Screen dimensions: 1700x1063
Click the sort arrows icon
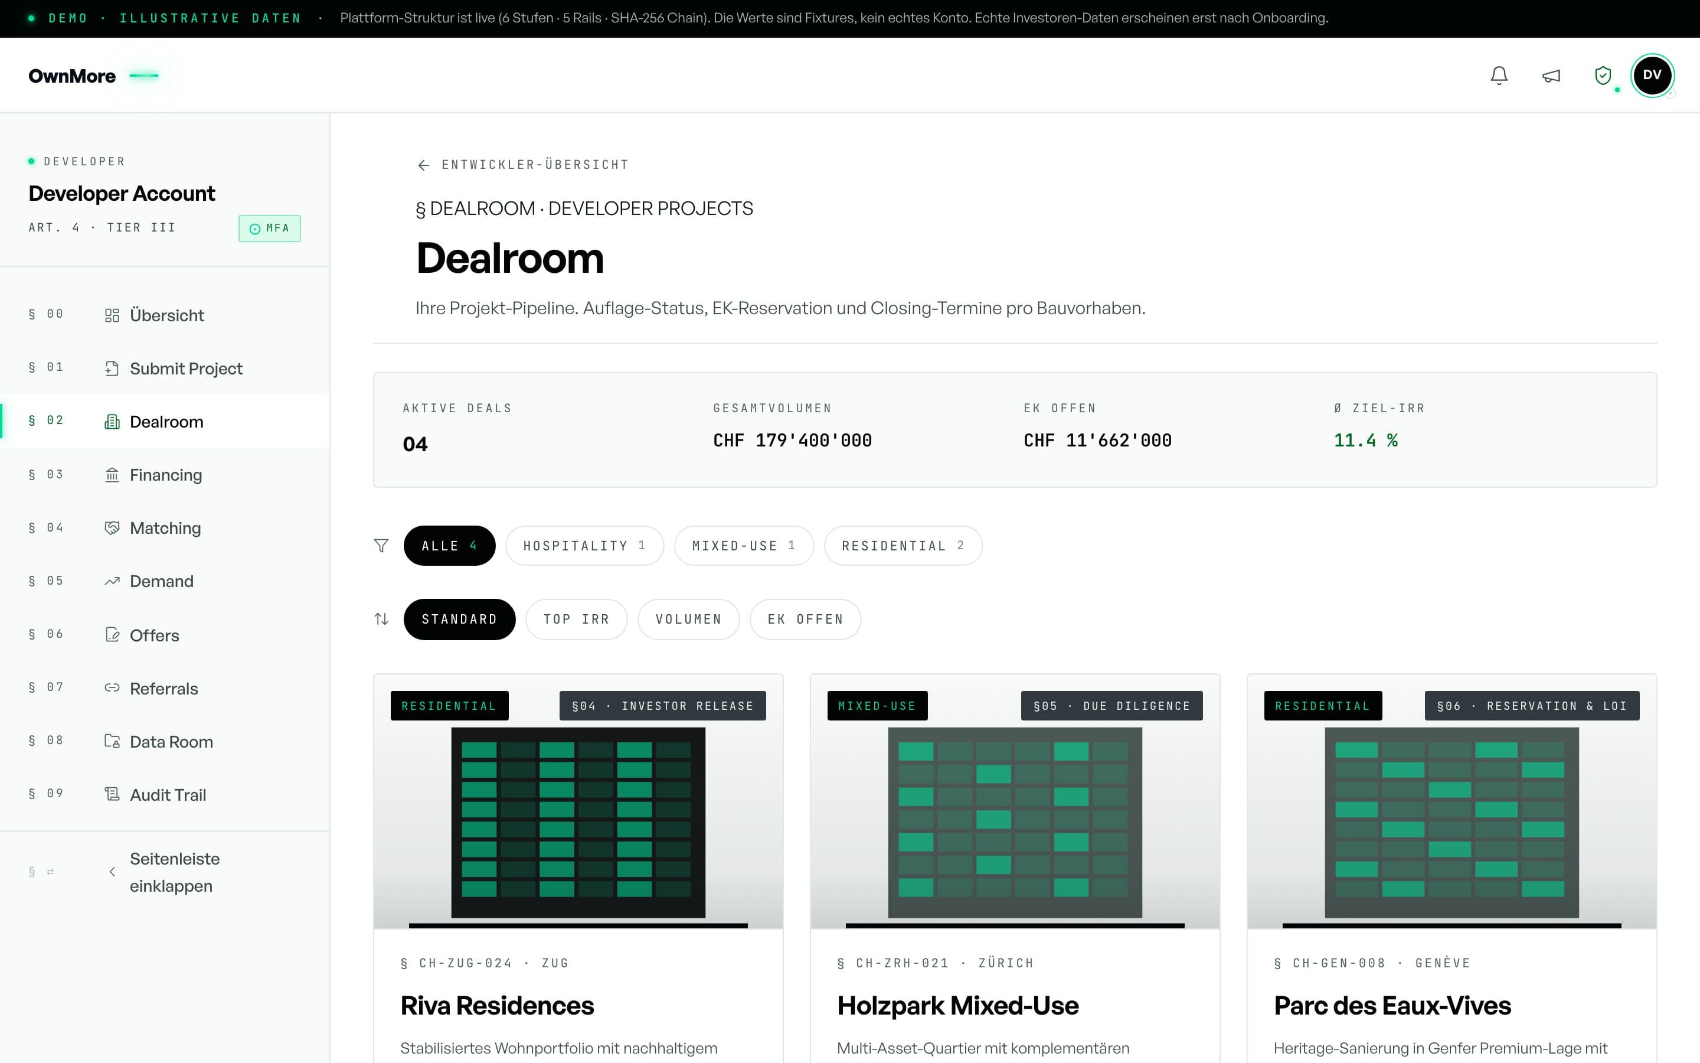[x=381, y=619]
